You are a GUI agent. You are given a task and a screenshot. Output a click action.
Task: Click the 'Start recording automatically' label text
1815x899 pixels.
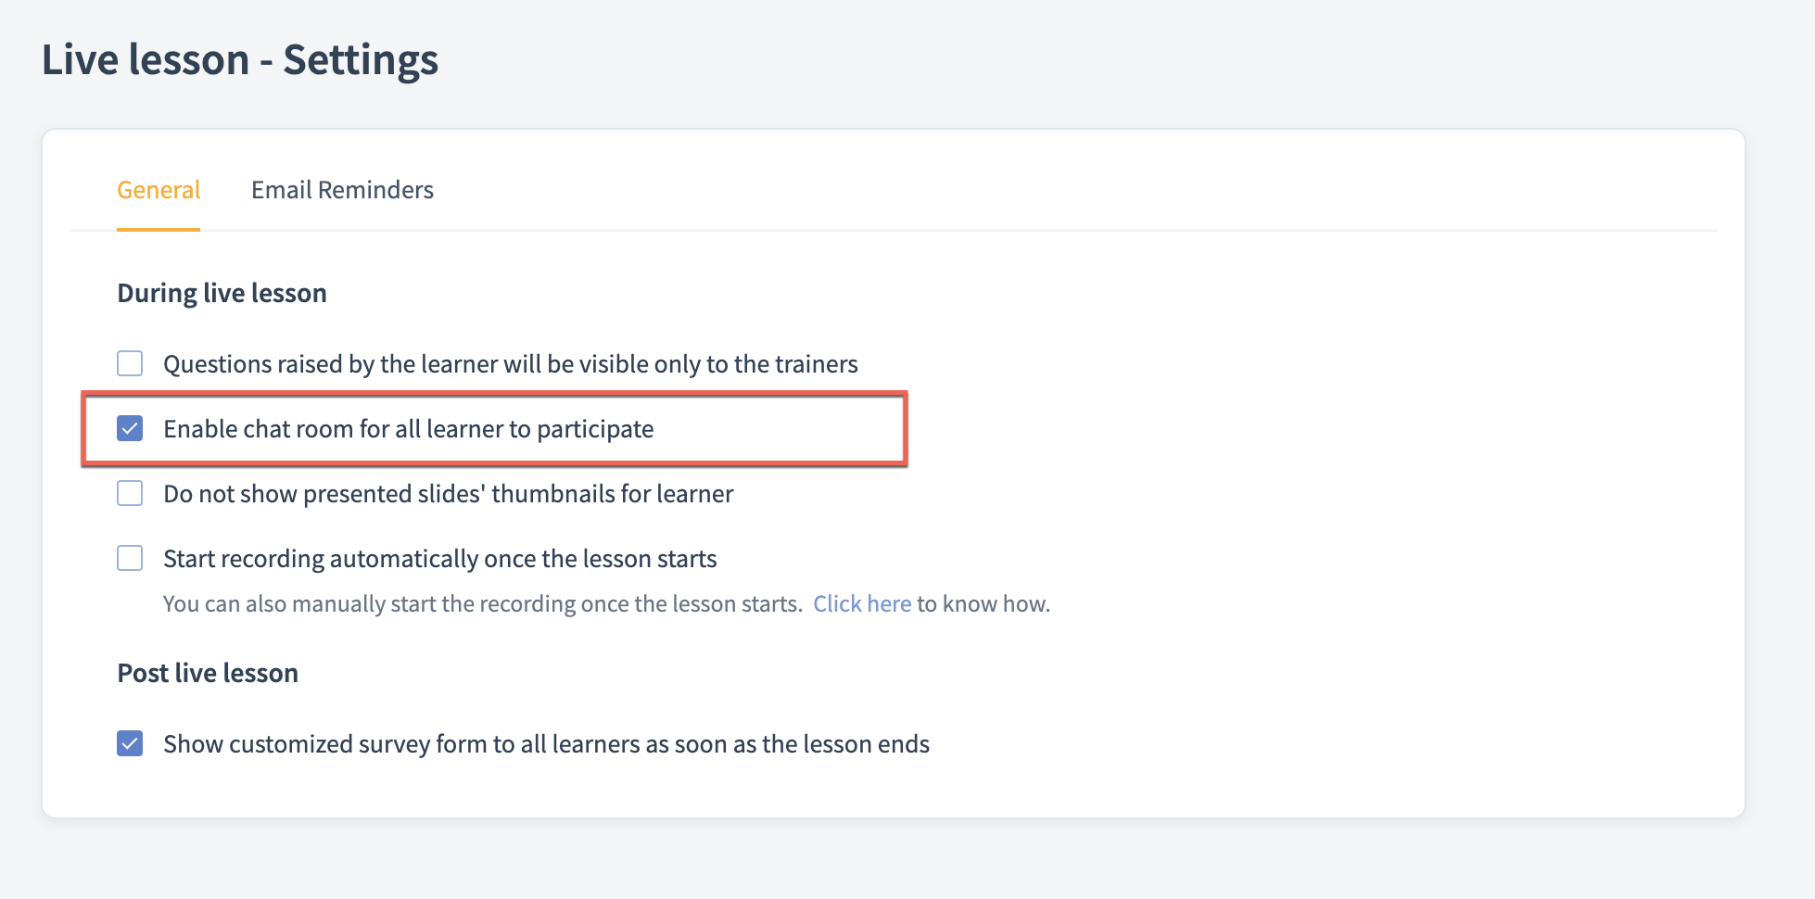[x=440, y=559]
